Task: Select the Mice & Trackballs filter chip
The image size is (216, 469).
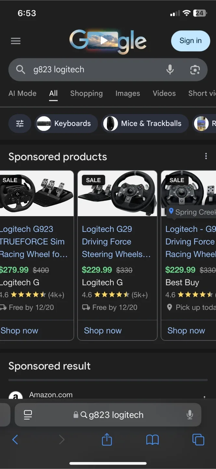Action: click(x=145, y=123)
